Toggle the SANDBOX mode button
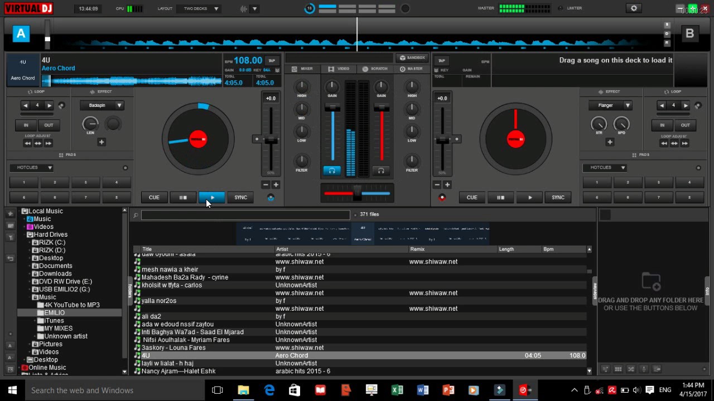Screen dimensions: 714x401 (x=412, y=58)
